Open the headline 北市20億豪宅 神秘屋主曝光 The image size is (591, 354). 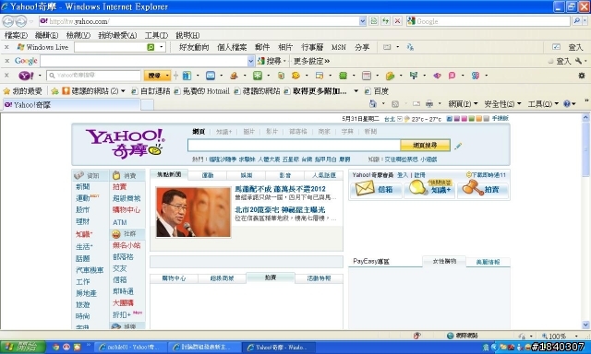pos(280,209)
